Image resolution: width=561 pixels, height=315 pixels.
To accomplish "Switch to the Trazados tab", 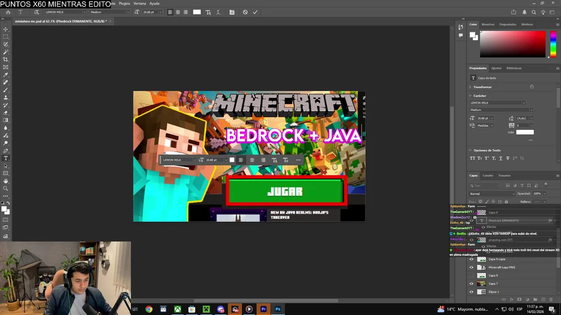I will pos(504,175).
